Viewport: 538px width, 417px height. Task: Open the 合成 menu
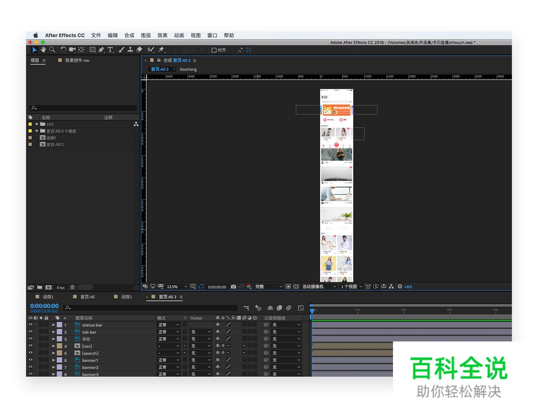pos(129,35)
